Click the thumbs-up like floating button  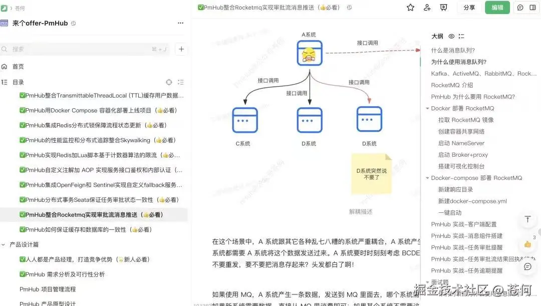[527, 244]
